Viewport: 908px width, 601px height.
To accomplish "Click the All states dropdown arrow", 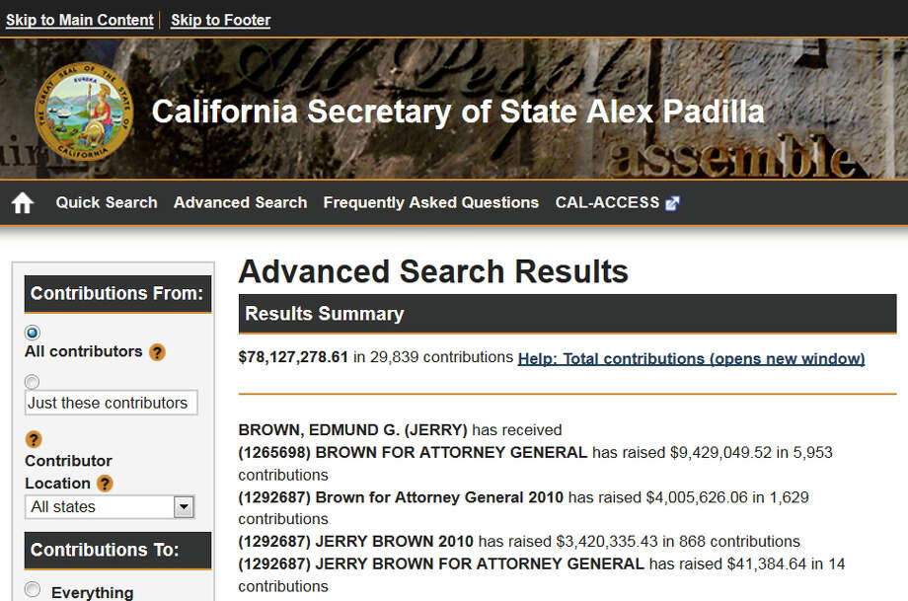I will pyautogui.click(x=184, y=507).
